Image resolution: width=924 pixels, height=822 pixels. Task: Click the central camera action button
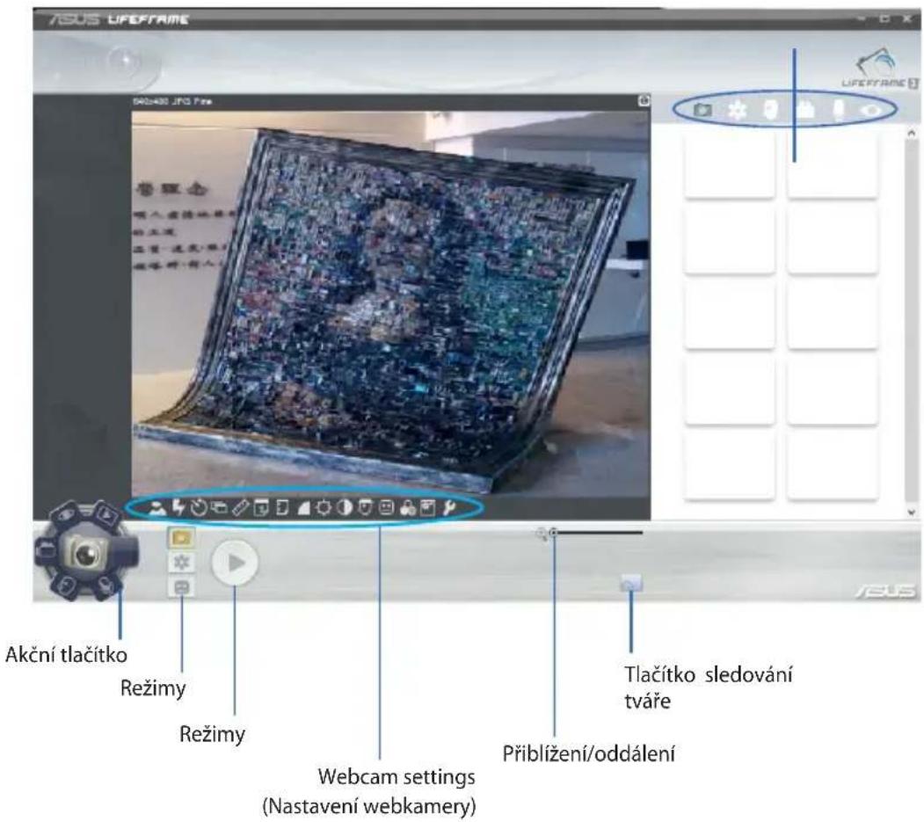tap(87, 552)
